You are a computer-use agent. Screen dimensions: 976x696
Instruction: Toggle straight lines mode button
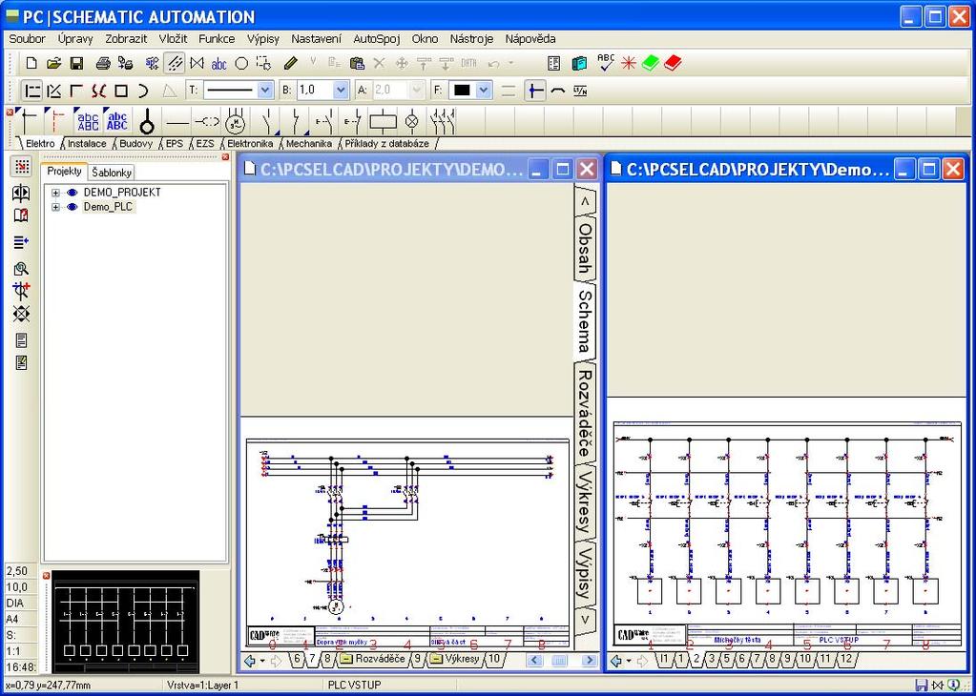point(31,92)
